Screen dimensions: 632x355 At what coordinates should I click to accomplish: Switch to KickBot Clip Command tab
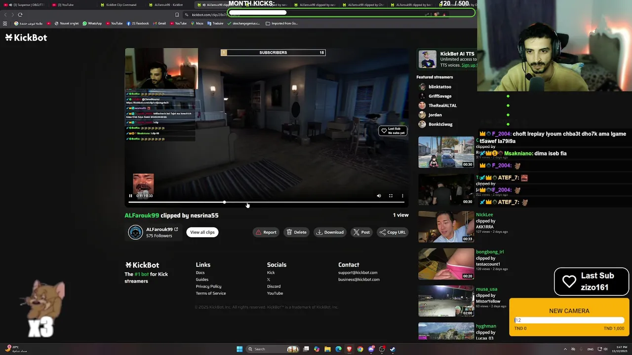(x=121, y=5)
